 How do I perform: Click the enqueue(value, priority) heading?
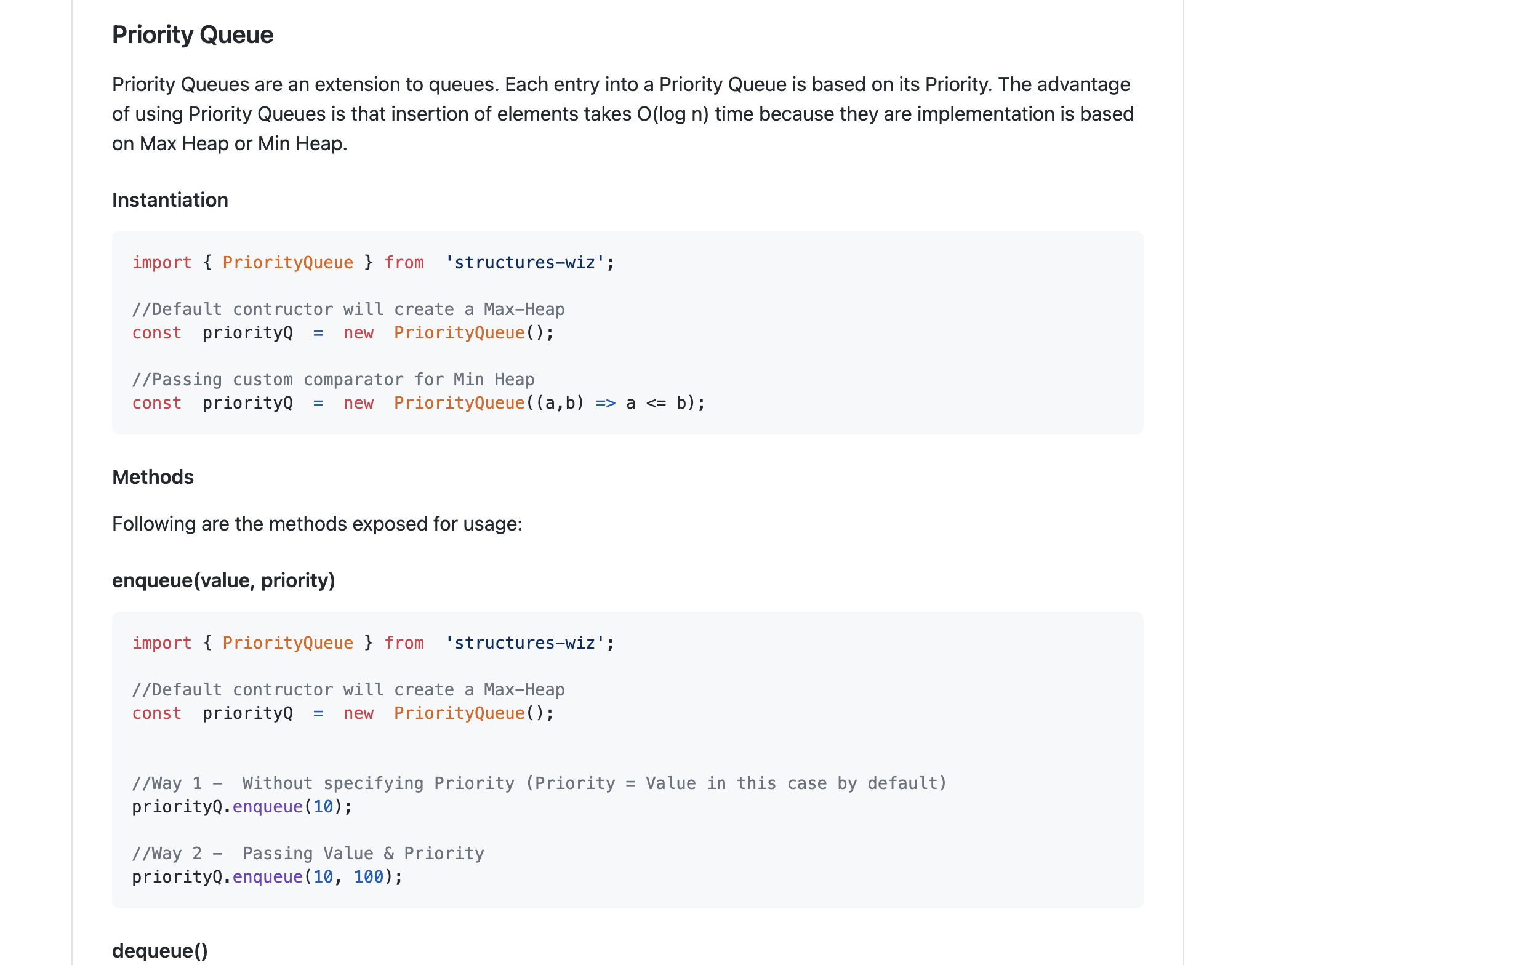223,580
